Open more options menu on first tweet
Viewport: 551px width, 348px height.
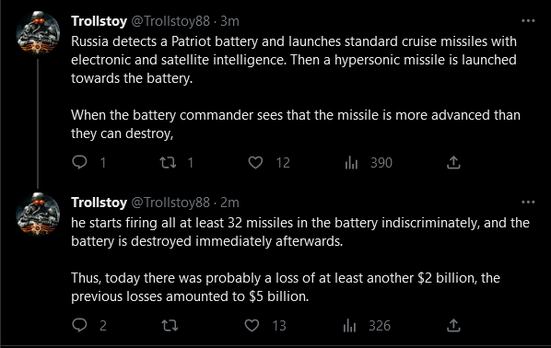pos(528,21)
